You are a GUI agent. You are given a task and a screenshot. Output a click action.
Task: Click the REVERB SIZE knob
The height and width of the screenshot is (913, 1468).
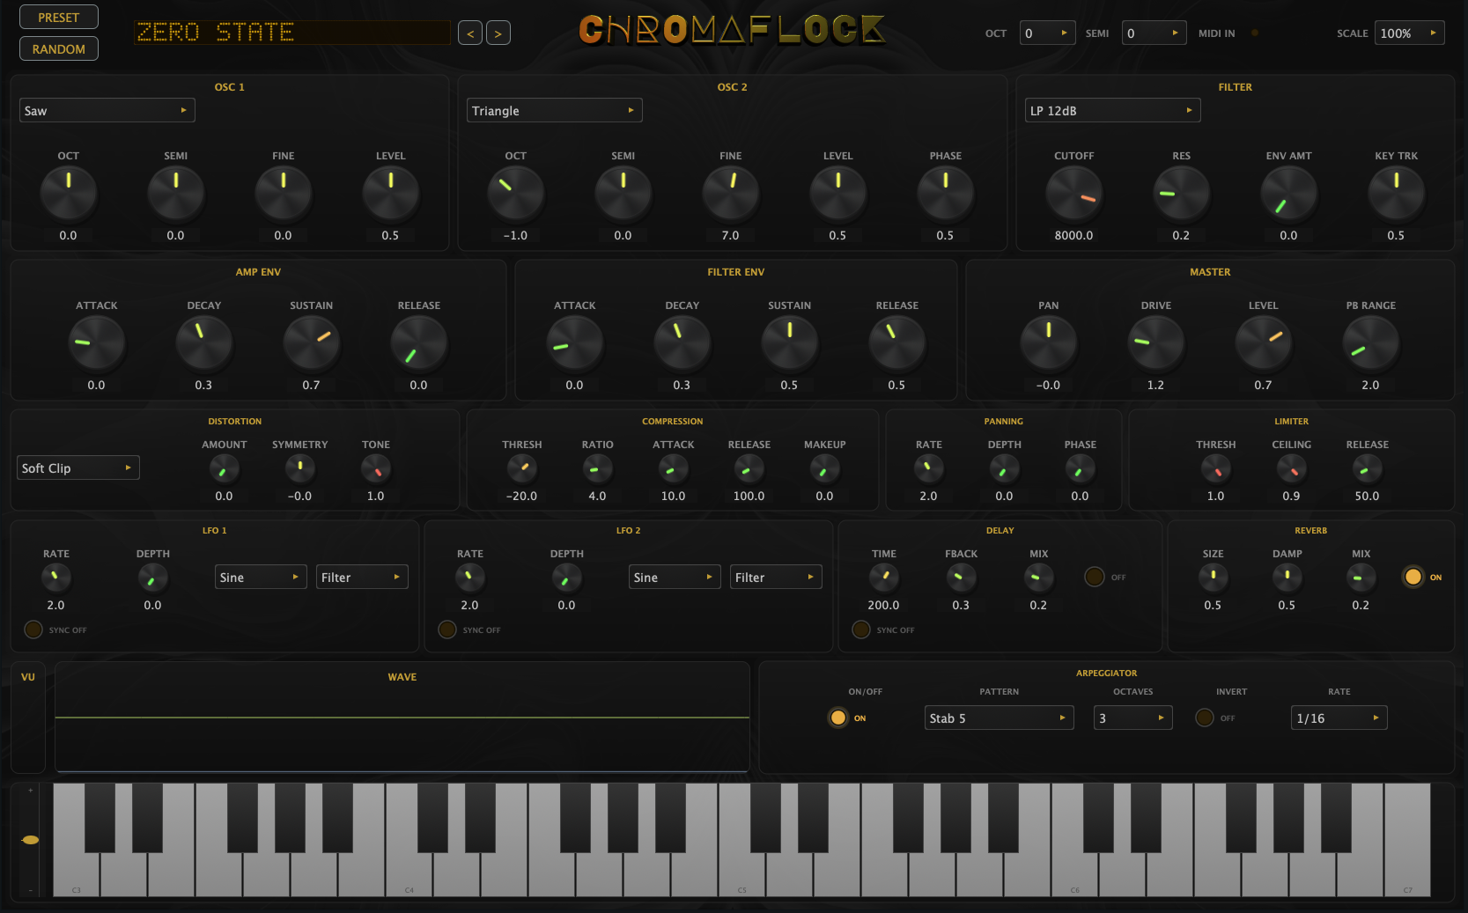[1213, 578]
